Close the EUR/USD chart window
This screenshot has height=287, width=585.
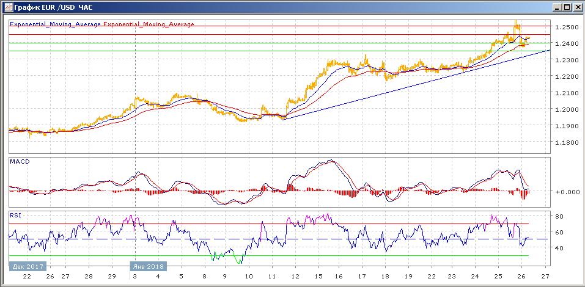pos(577,7)
